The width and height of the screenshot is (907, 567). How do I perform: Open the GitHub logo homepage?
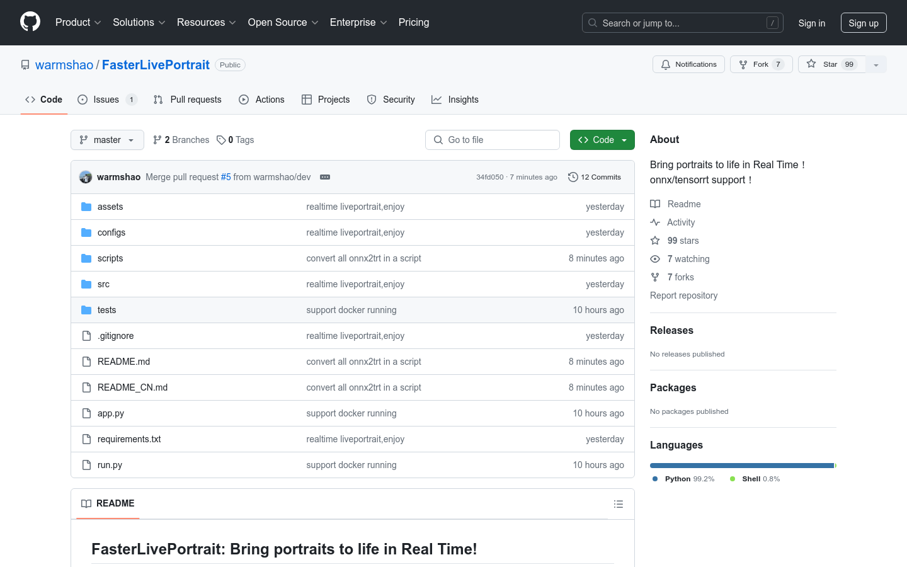click(30, 22)
